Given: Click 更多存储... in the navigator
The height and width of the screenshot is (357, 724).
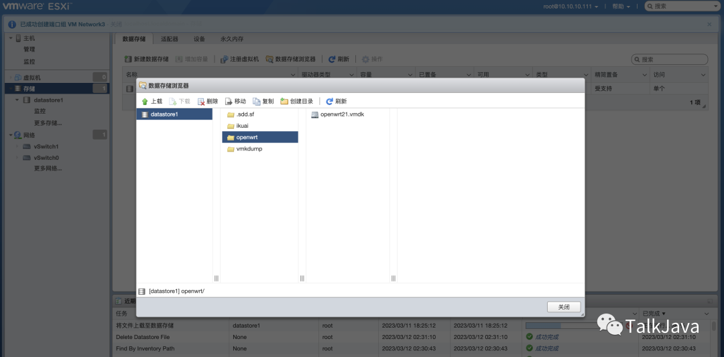Looking at the screenshot, I should (x=48, y=123).
